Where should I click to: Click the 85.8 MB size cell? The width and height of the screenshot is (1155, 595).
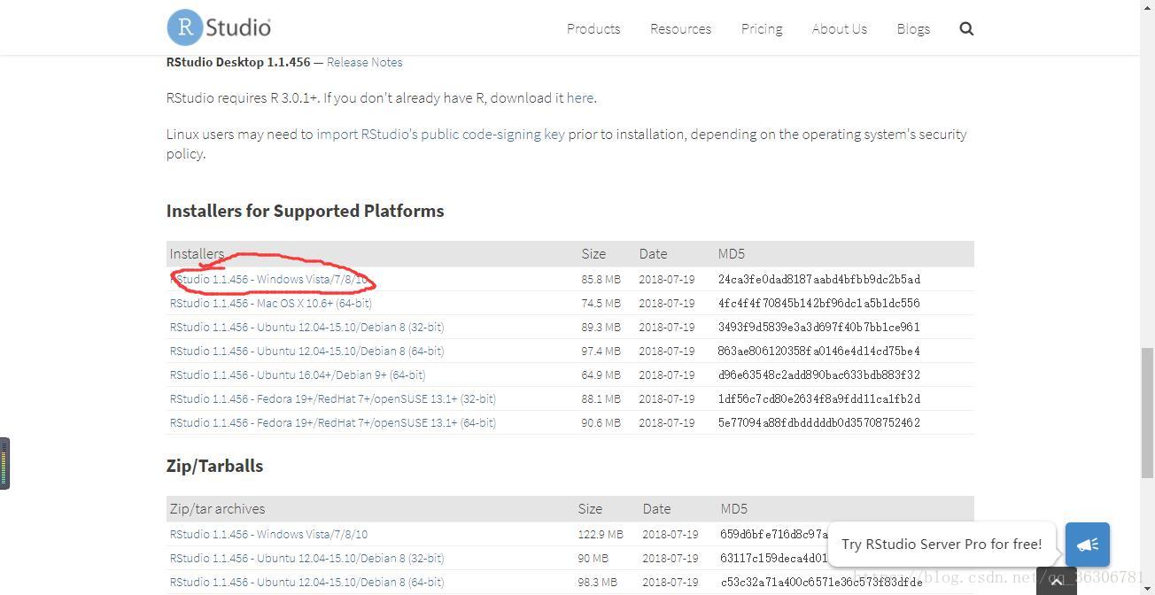coord(601,279)
